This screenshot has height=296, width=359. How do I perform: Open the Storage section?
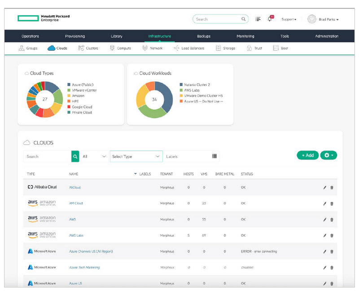(226, 48)
